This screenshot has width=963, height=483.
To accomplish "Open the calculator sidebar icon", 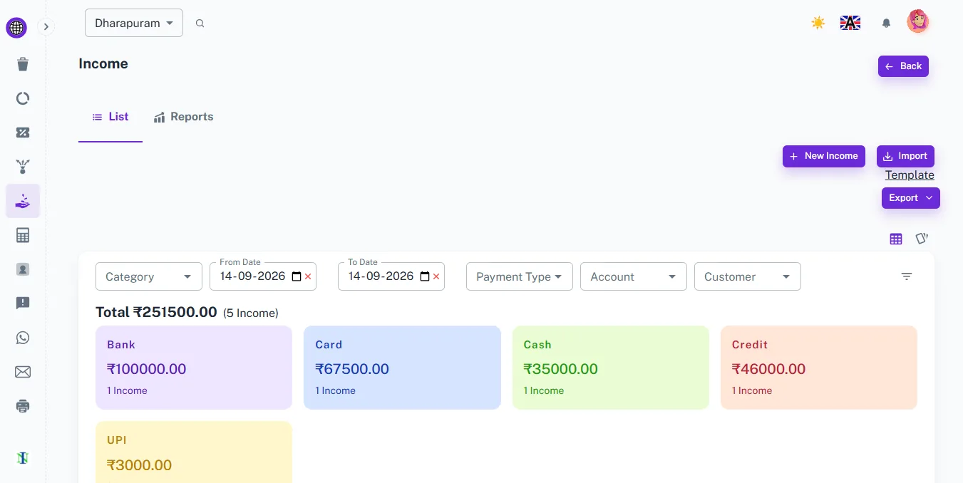I will click(x=23, y=235).
